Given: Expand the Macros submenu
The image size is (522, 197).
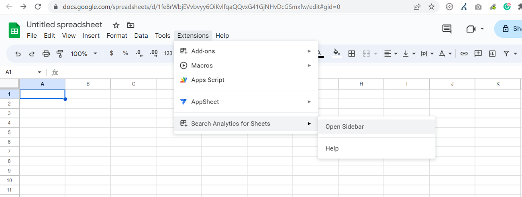Looking at the screenshot, I should tap(246, 65).
